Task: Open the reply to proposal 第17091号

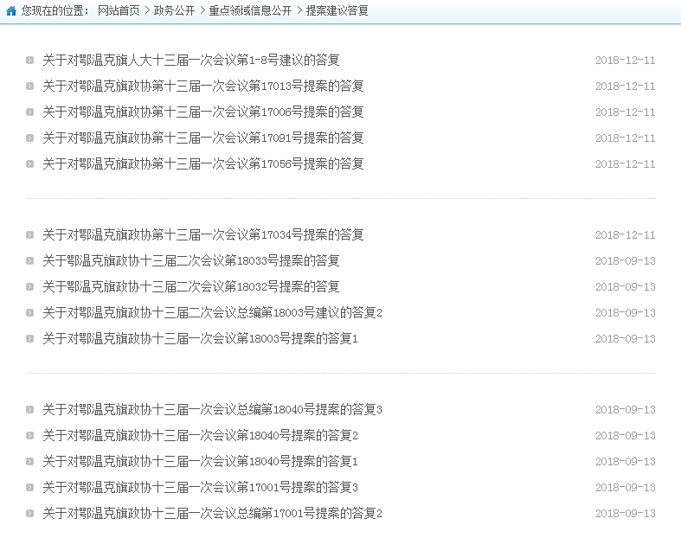Action: click(203, 138)
